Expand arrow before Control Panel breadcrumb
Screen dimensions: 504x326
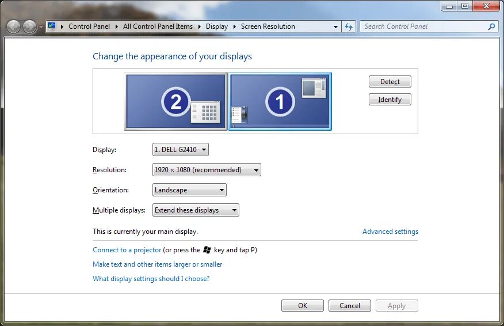(x=62, y=26)
